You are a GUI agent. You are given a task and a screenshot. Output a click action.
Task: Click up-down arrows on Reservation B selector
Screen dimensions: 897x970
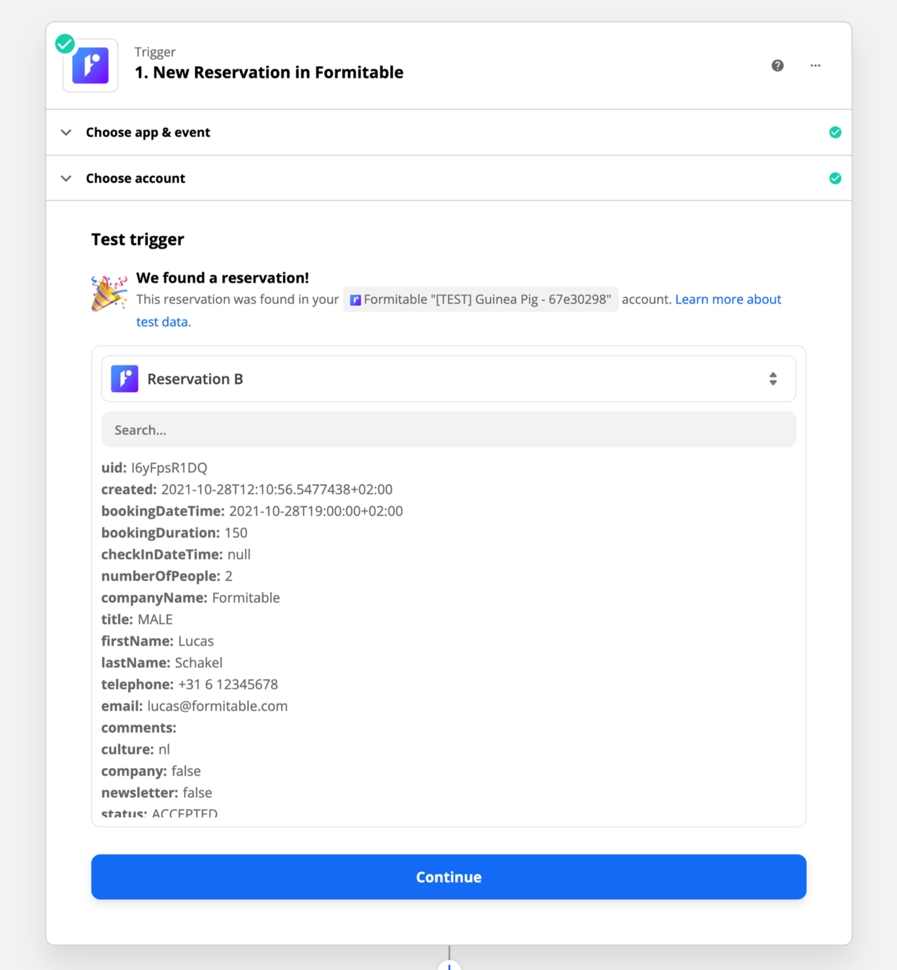(773, 379)
